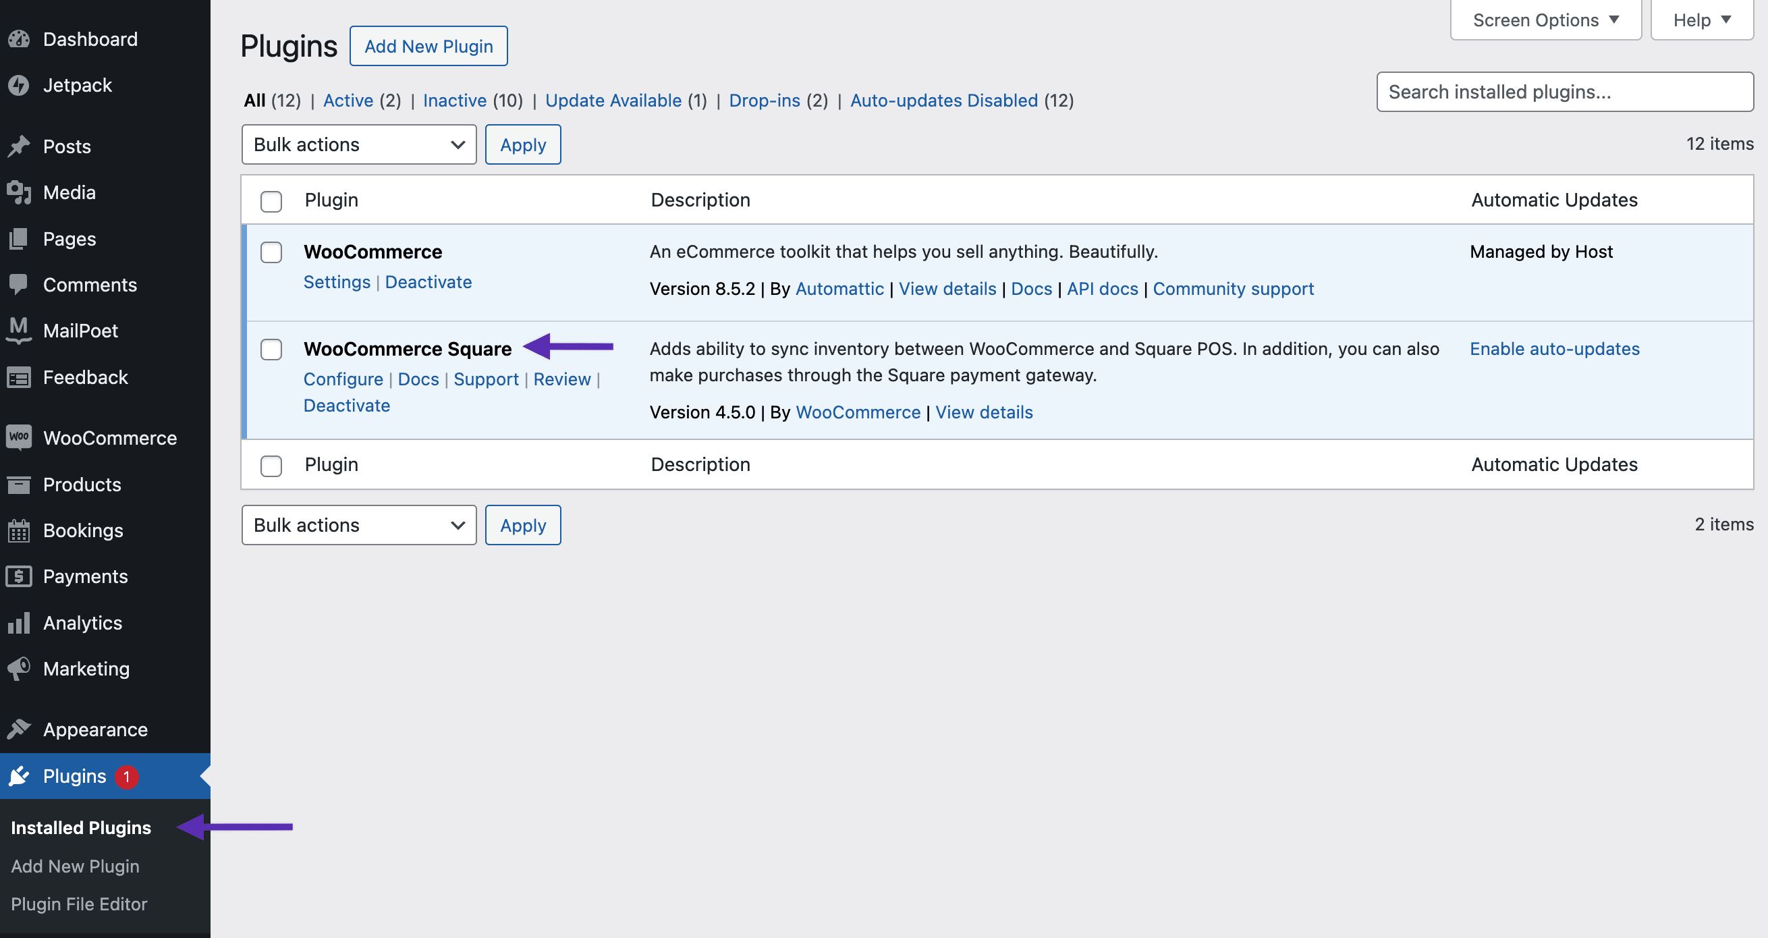Expand the Screen Options panel
1768x938 pixels.
1545,20
